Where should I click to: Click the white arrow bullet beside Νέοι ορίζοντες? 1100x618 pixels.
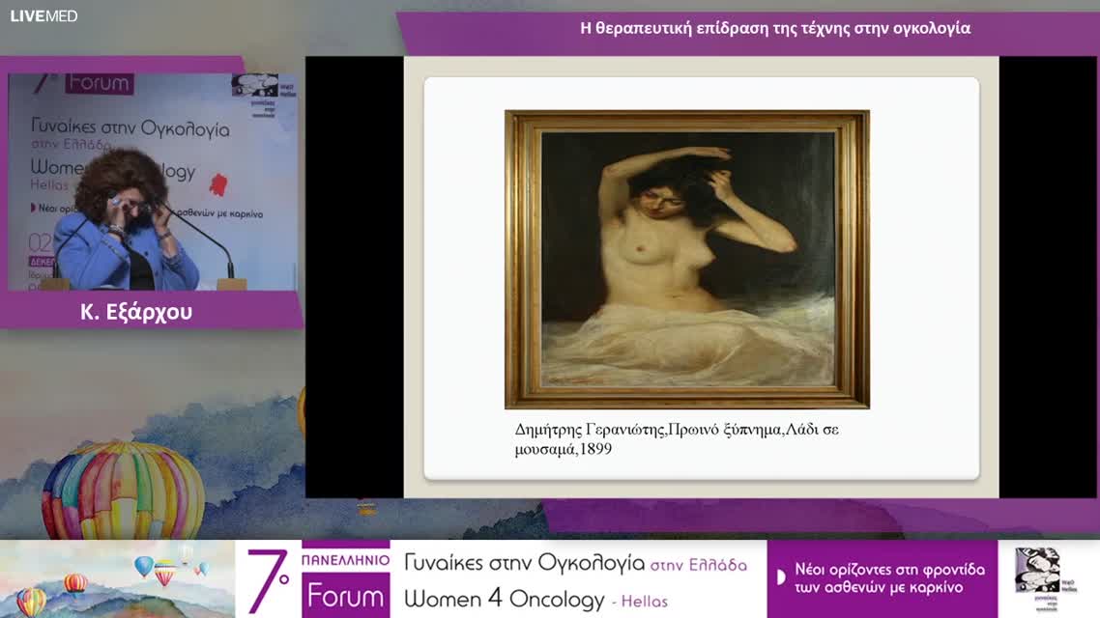click(781, 577)
